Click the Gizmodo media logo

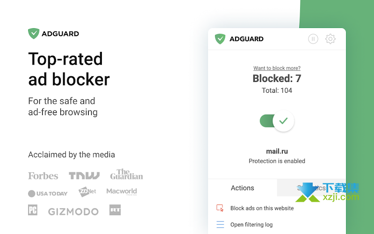pos(73,212)
